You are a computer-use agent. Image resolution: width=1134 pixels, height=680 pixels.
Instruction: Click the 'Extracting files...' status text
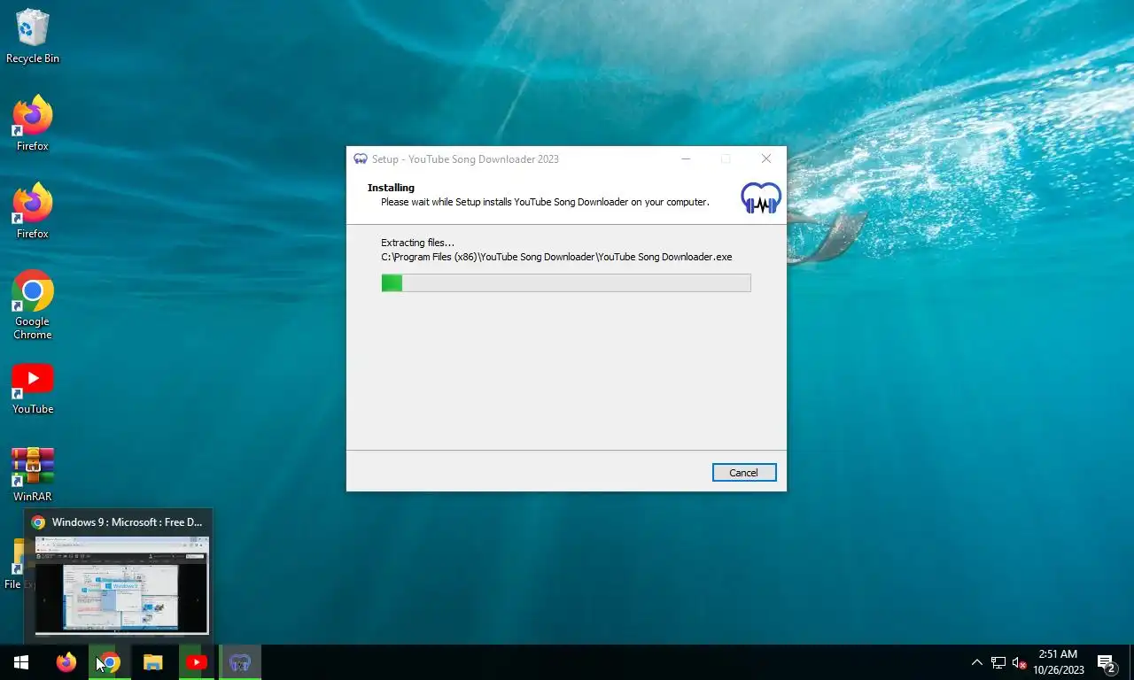tap(417, 243)
